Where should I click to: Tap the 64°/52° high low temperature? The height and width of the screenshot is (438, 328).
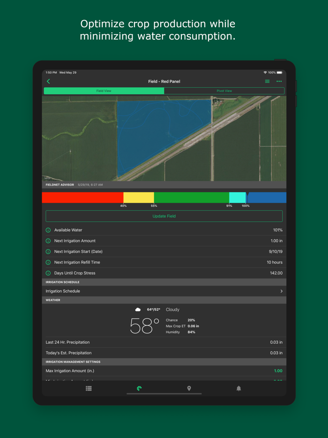(x=154, y=310)
